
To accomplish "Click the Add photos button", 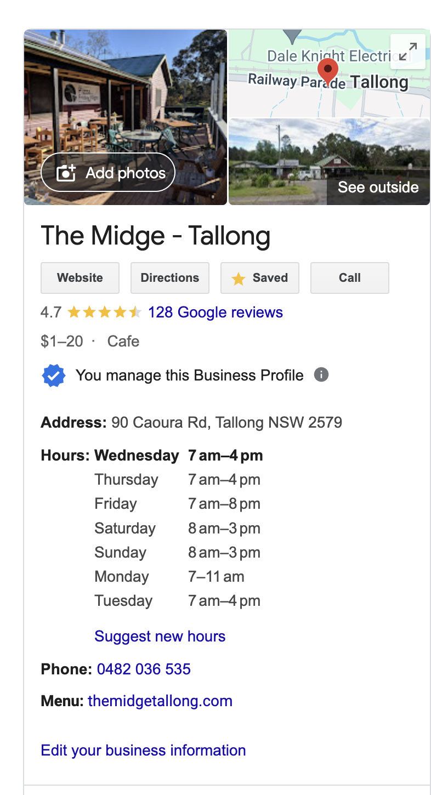I will tap(108, 173).
